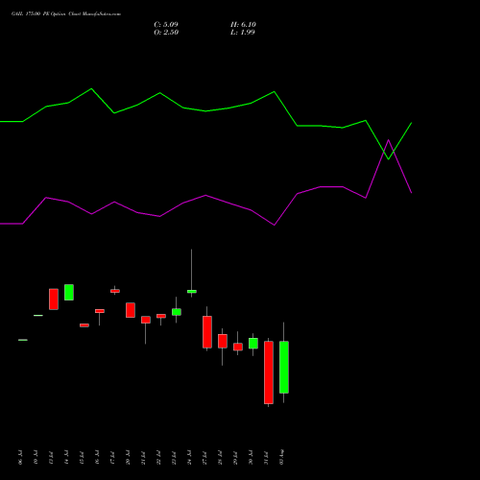Screen dimensions: 480x480
Task: Click the tall red candle above 31 Jul
Action: [x=269, y=372]
